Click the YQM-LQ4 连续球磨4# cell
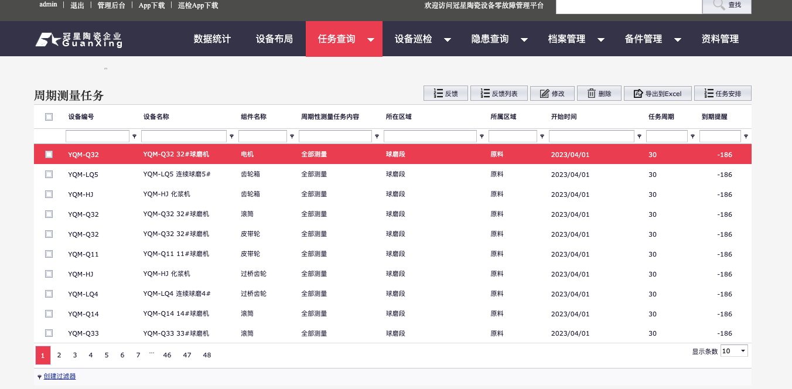Screen dimensions: 792x389 [x=177, y=294]
